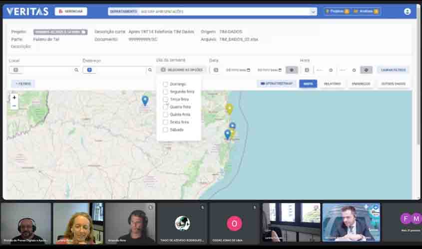Expand the Filtros panel
Screen dimensions: 422x249
click(x=23, y=84)
